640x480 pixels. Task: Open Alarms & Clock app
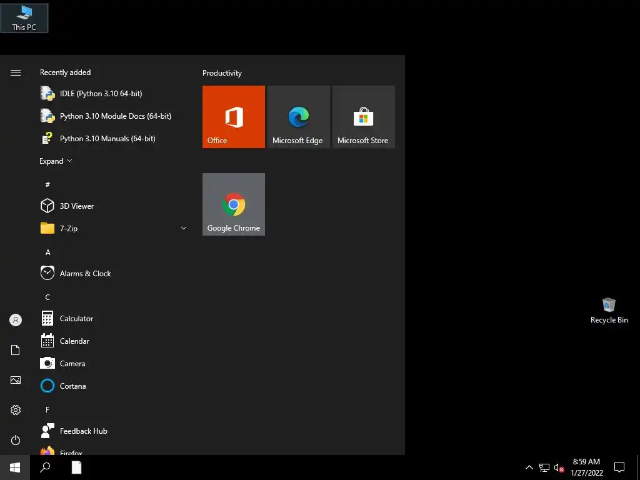click(x=114, y=274)
